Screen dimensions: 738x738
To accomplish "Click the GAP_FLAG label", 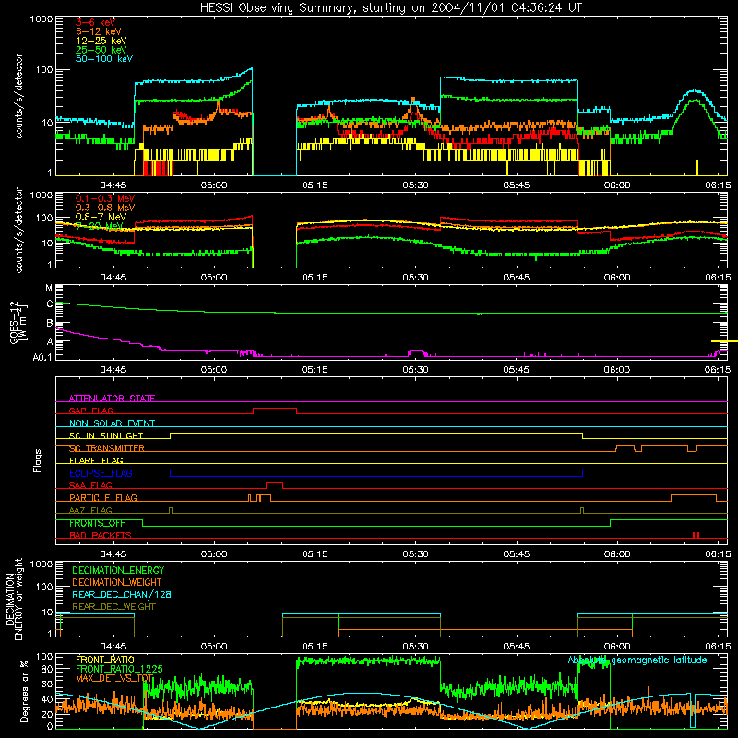I will tap(90, 411).
